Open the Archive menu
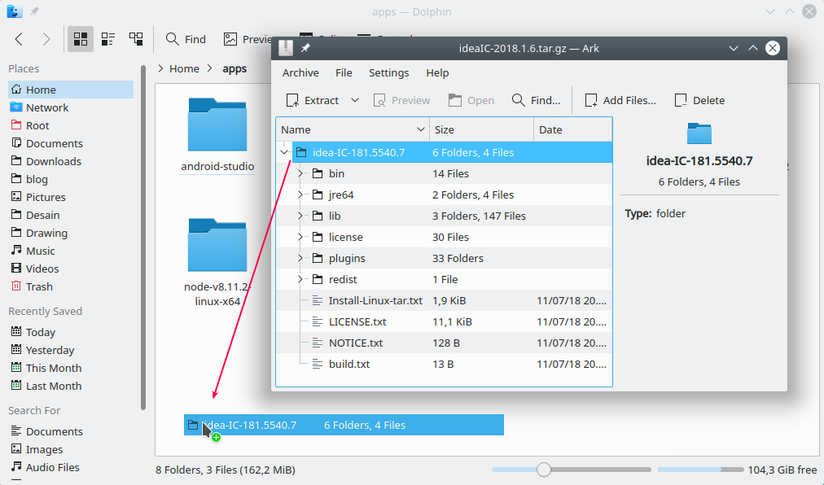 (x=300, y=73)
